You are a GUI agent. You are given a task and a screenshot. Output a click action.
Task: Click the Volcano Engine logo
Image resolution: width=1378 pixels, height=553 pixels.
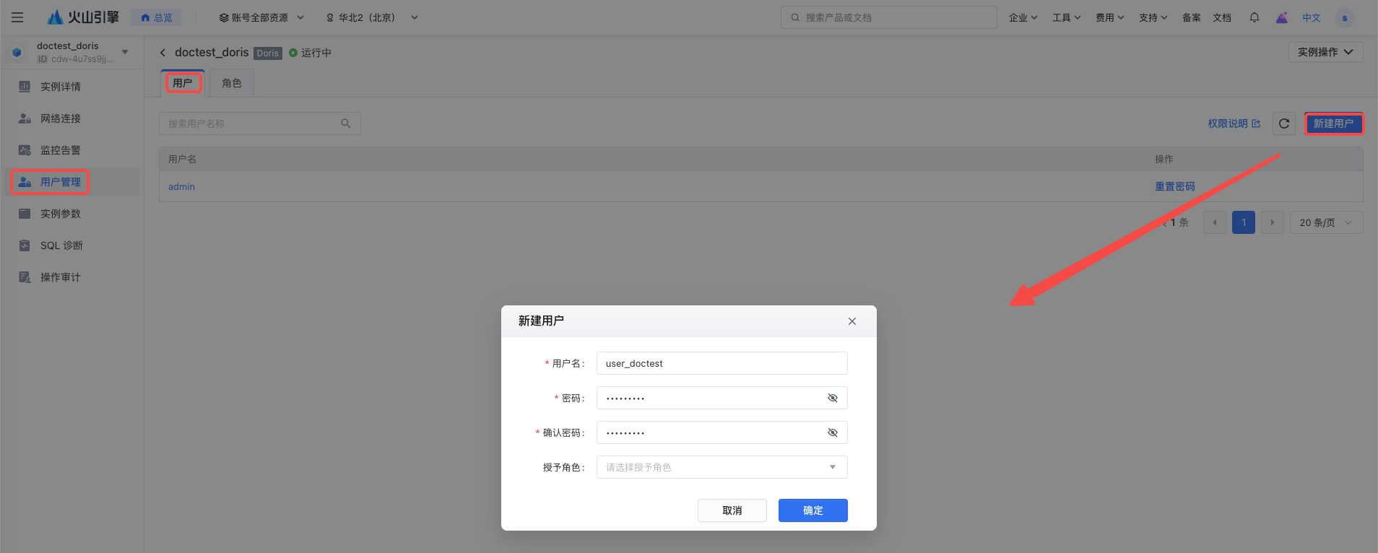coord(83,17)
